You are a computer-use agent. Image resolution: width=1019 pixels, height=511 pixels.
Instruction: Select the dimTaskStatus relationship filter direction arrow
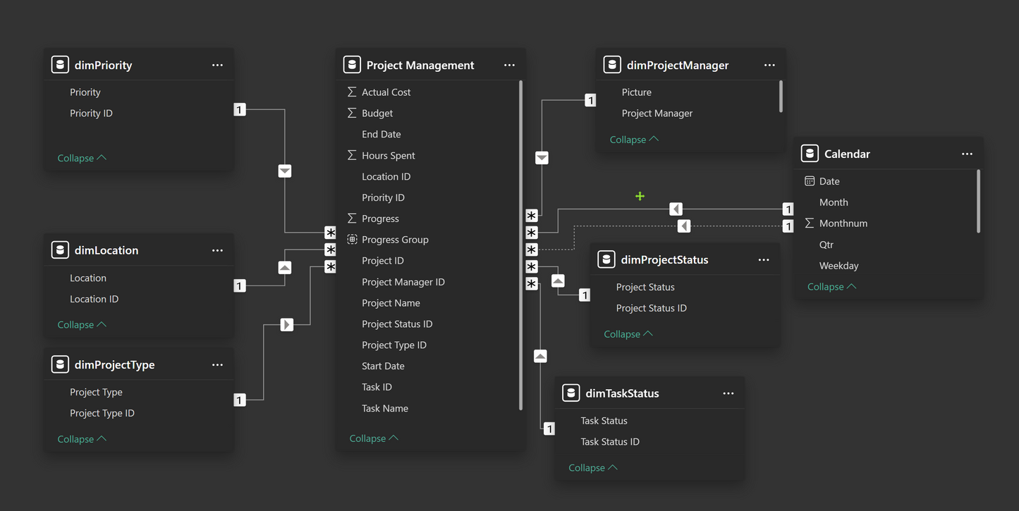[x=540, y=356]
